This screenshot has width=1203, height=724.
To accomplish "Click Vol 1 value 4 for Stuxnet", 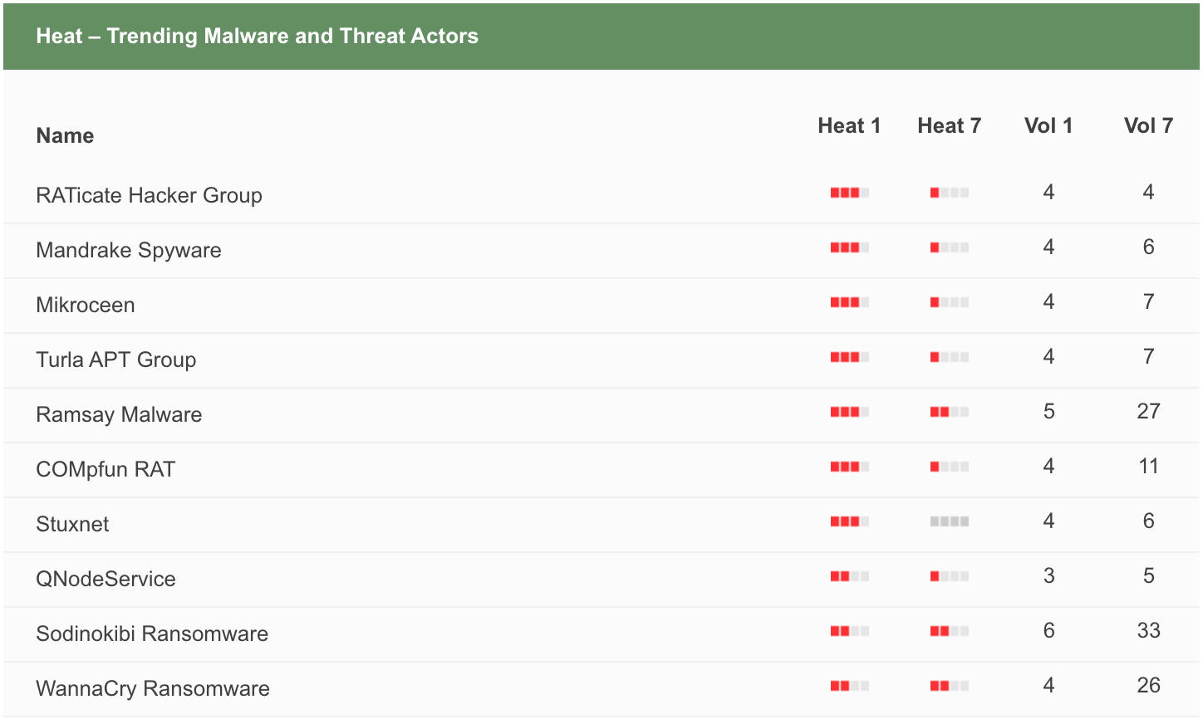I will click(x=1048, y=521).
